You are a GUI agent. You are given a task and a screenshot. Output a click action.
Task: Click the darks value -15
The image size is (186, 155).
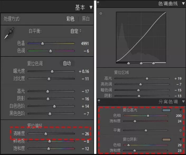point(178,90)
